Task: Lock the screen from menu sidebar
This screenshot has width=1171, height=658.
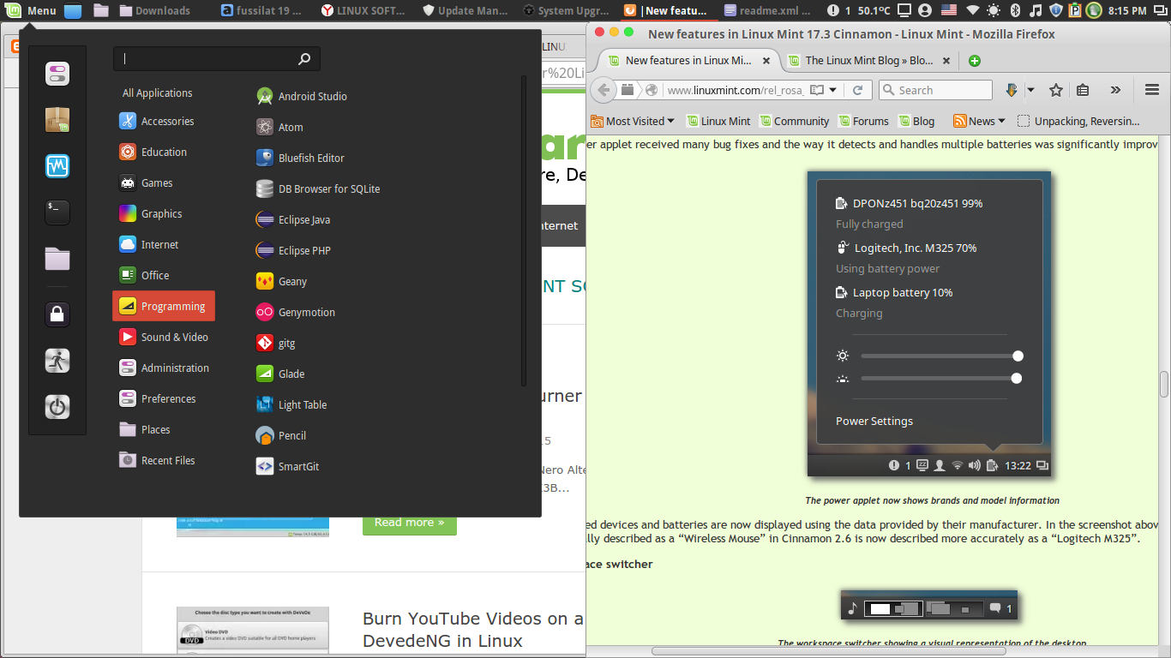Action: pyautogui.click(x=57, y=314)
